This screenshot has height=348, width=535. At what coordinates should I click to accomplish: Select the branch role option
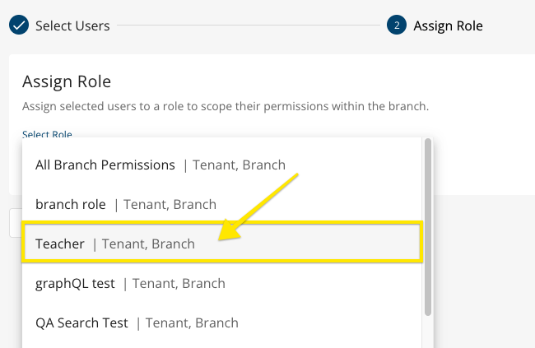(221, 204)
